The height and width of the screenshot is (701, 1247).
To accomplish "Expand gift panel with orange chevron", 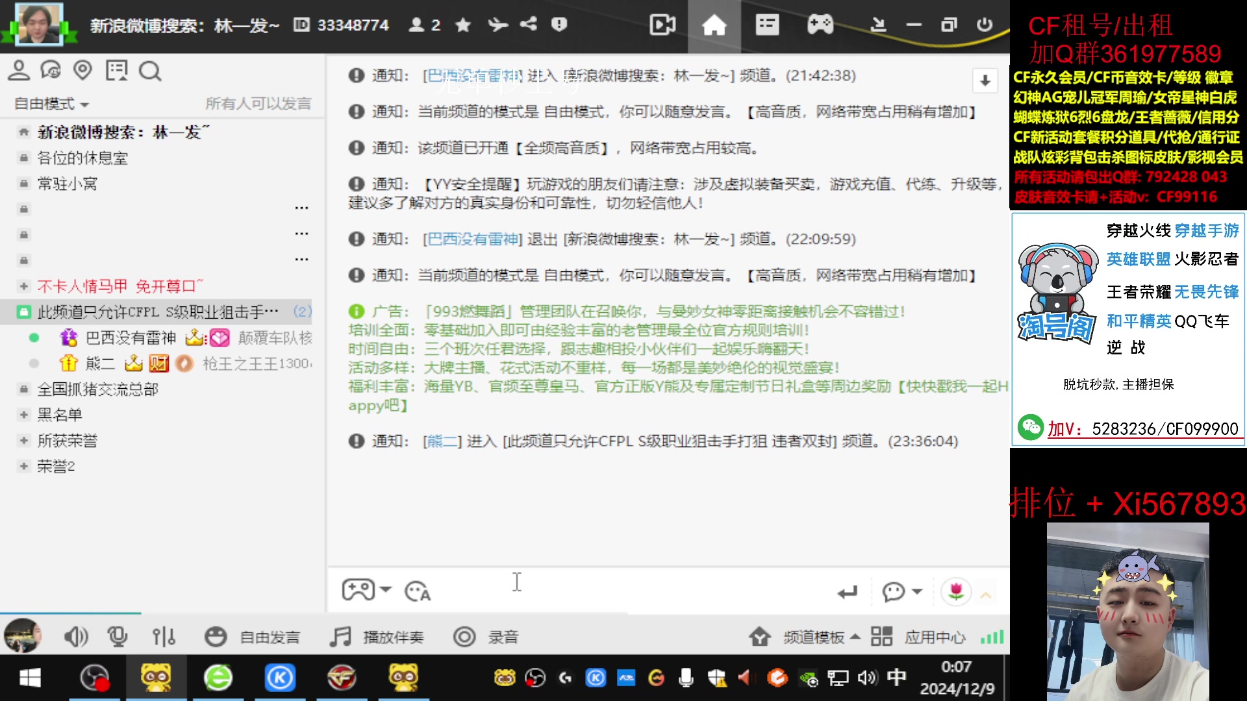I will tap(986, 595).
